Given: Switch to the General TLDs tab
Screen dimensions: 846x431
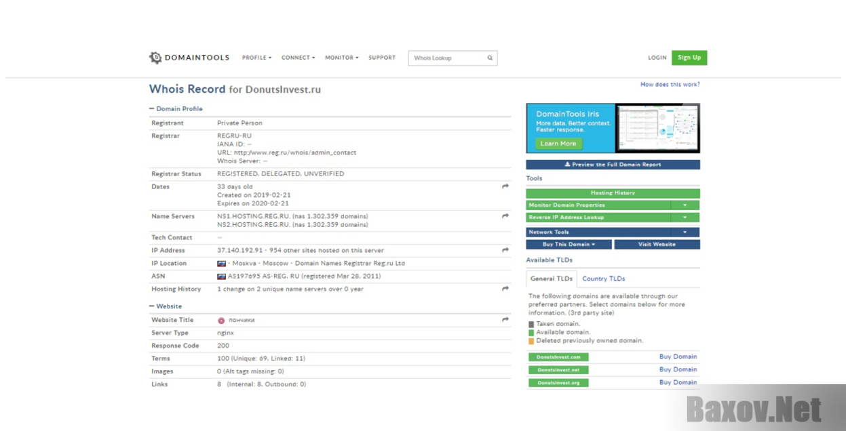Looking at the screenshot, I should coord(552,279).
